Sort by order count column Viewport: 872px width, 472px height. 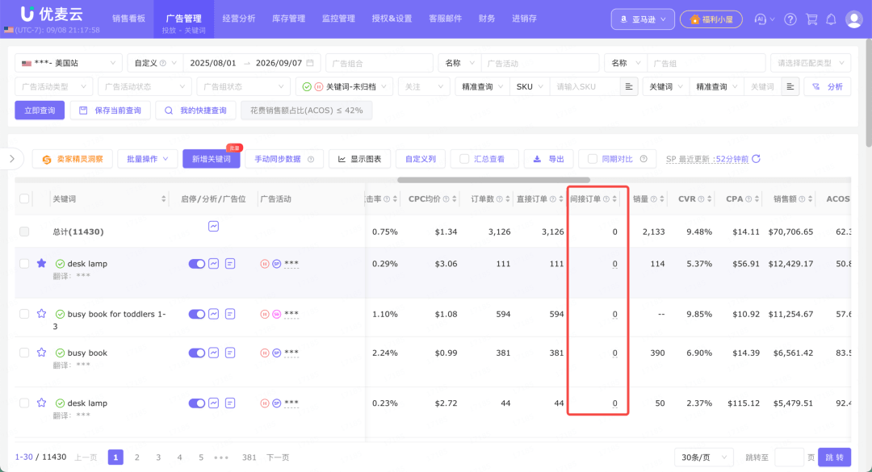tap(508, 199)
